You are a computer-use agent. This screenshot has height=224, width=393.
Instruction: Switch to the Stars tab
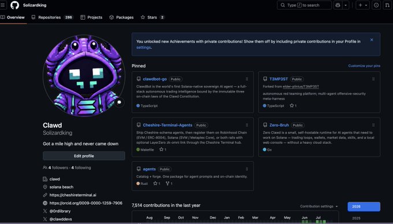(x=153, y=17)
